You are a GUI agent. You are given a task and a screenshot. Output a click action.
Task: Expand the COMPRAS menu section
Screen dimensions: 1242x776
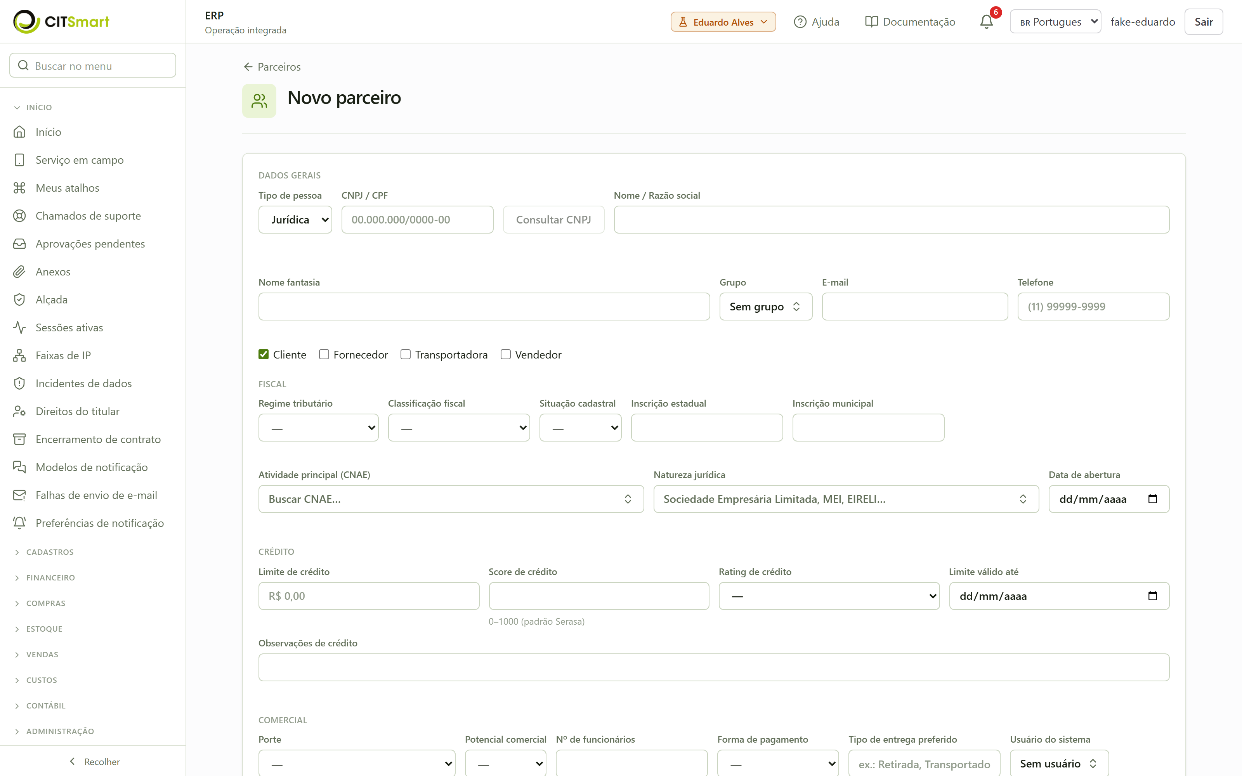pos(46,604)
